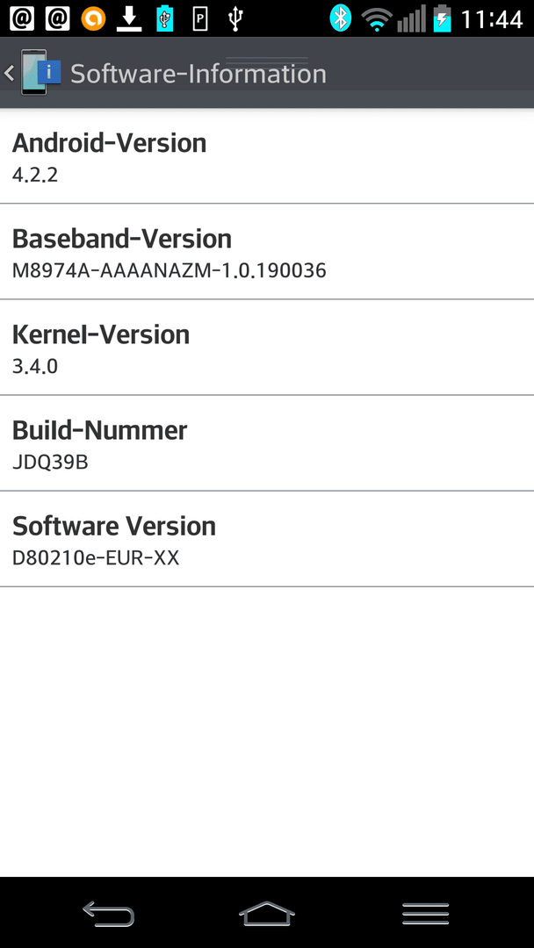Tap the Wi-Fi signal status icon
Screen dimensions: 534x948
tap(377, 19)
